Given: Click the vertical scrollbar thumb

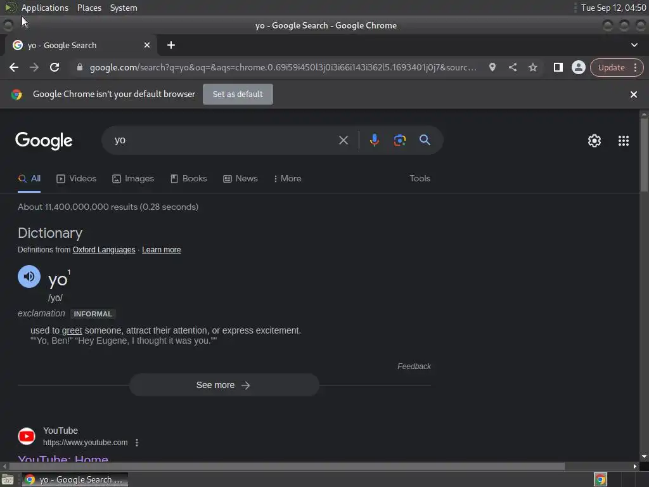Looking at the screenshot, I should click(x=644, y=155).
